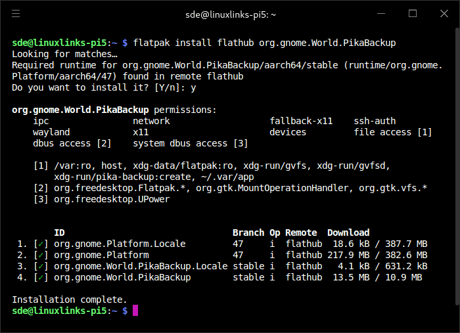Click the 'devices' permission text
The image size is (460, 333).
pyautogui.click(x=288, y=132)
